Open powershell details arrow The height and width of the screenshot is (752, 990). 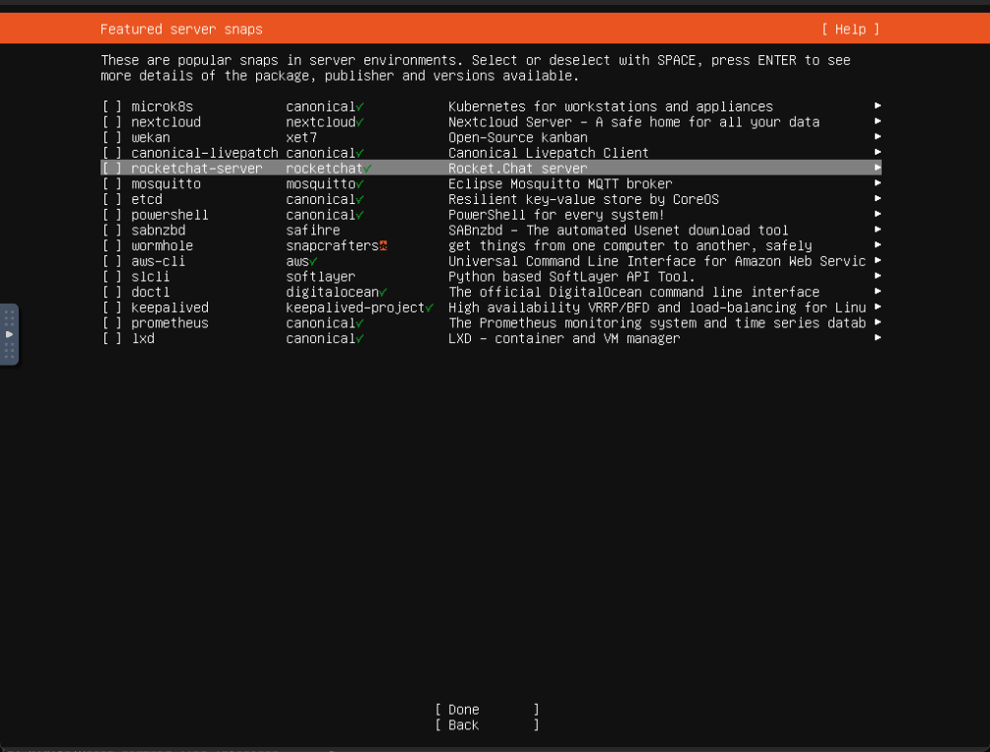tap(878, 214)
